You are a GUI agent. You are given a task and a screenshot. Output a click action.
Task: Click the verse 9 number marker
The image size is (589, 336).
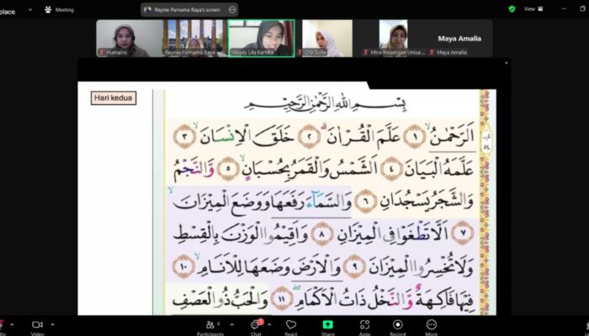354,266
